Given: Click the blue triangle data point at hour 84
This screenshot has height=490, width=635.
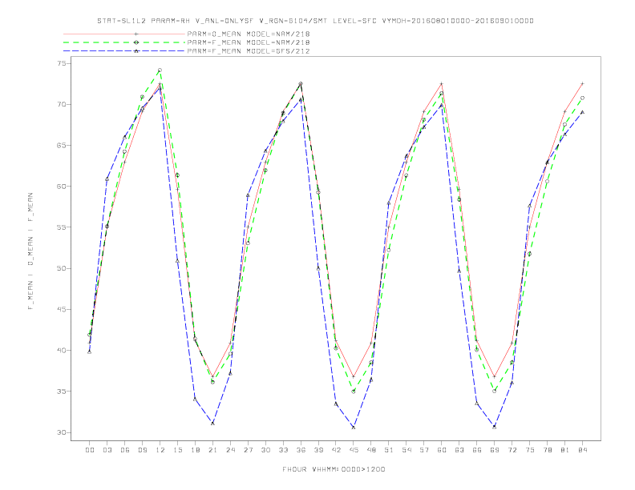Looking at the screenshot, I should pos(583,112).
